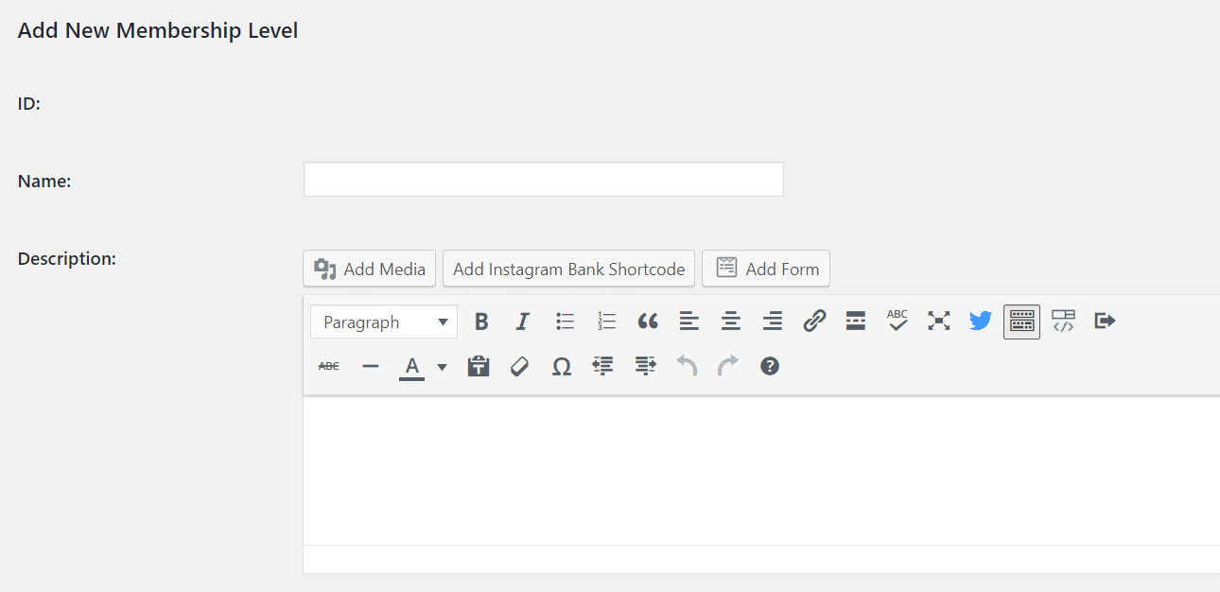Insert a link into the description
Viewport: 1220px width, 592px height.
point(813,321)
